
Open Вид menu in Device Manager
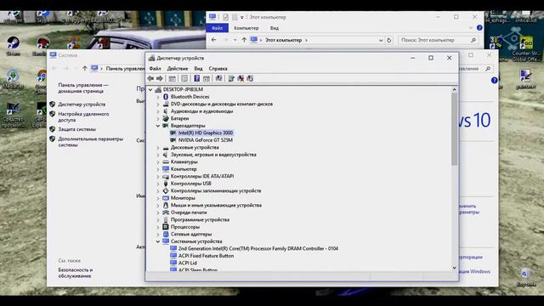click(x=198, y=69)
